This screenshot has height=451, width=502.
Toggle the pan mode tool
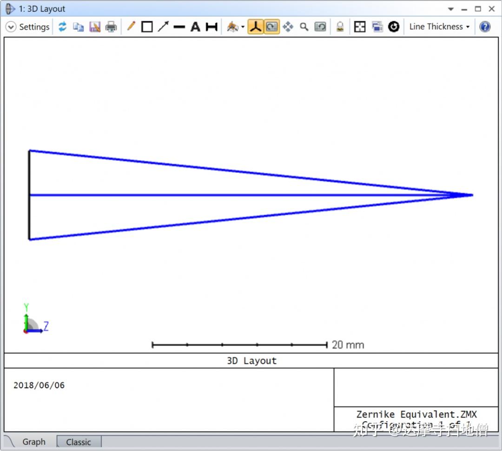coord(288,27)
